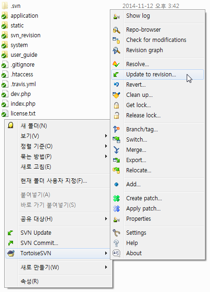This screenshot has width=210, height=292.
Task: Click the Resolve warning-check icon
Action: (x=116, y=64)
